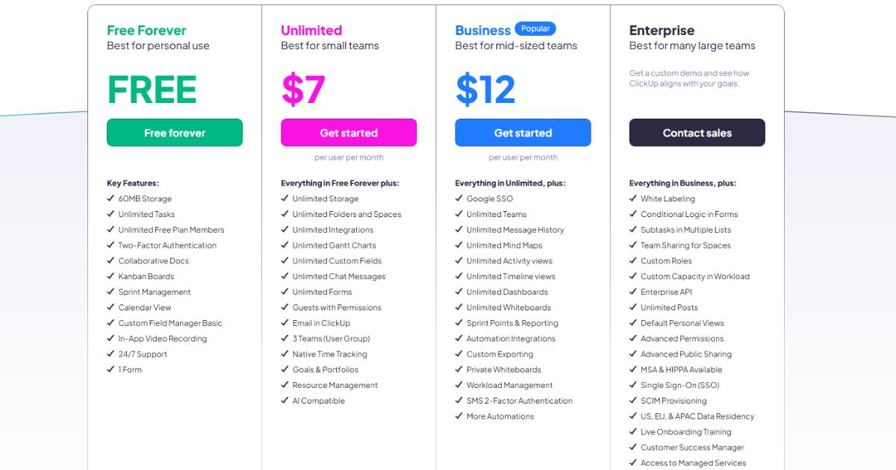Screen dimensions: 896x470
Task: Click the checkmark next to AI Compatible
Action: 284,401
